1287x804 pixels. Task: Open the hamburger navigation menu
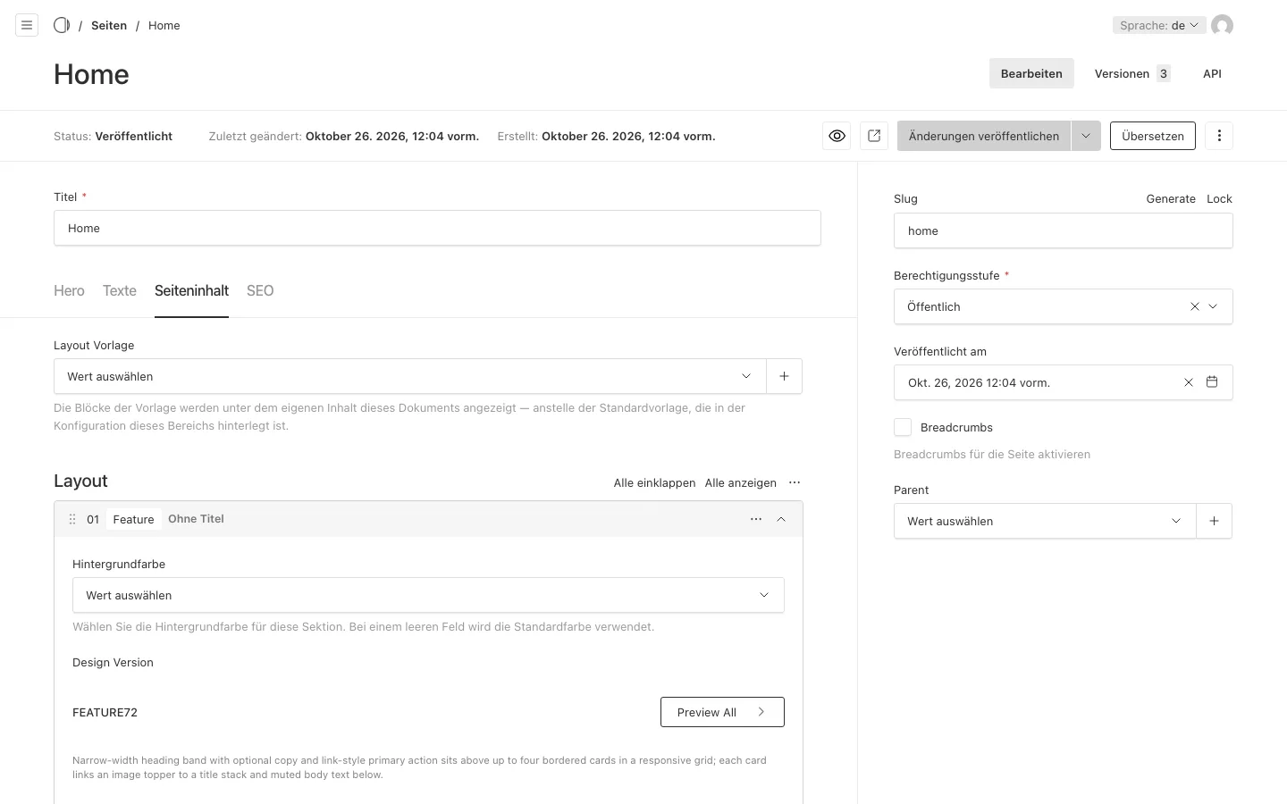(x=27, y=25)
